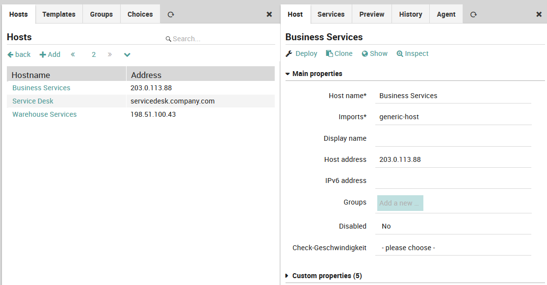Go to the previous hosts page
Viewport: 547px width, 285px height.
tap(73, 54)
